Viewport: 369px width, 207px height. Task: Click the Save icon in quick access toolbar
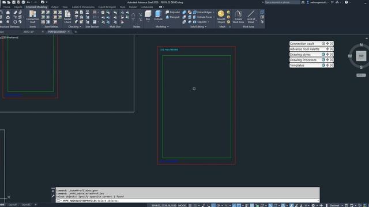point(14,2)
